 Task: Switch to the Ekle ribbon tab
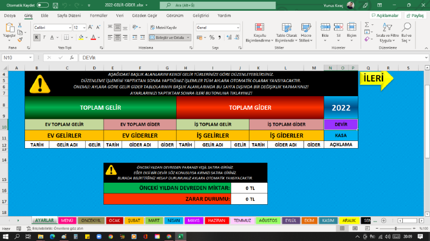[44, 16]
